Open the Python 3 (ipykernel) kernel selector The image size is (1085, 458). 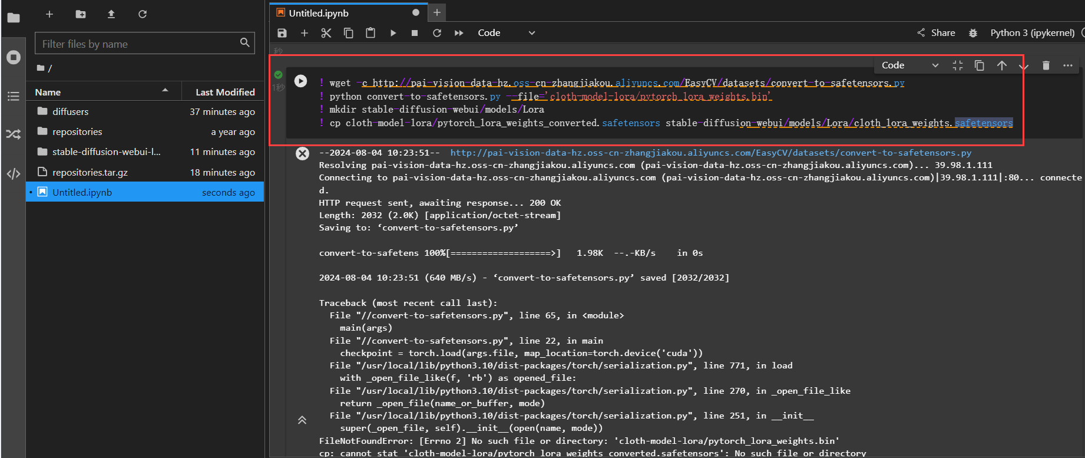pos(1033,33)
